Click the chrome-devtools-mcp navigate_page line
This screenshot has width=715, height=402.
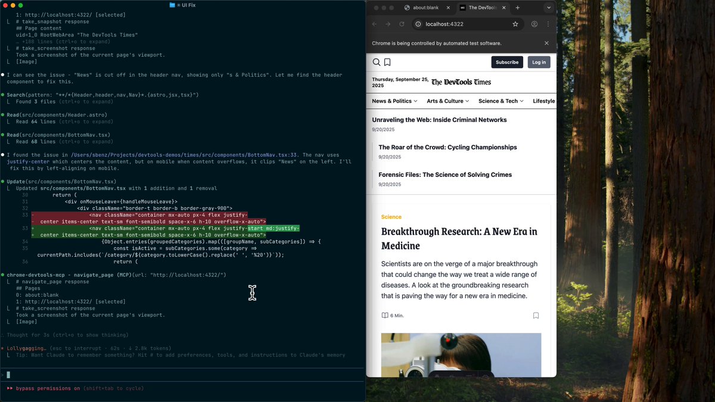click(x=116, y=275)
